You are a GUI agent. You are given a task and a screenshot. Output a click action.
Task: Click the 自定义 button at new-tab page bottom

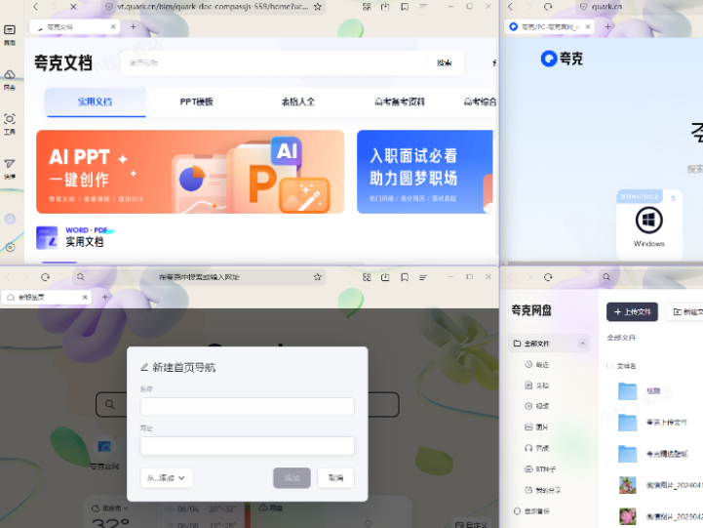(471, 524)
